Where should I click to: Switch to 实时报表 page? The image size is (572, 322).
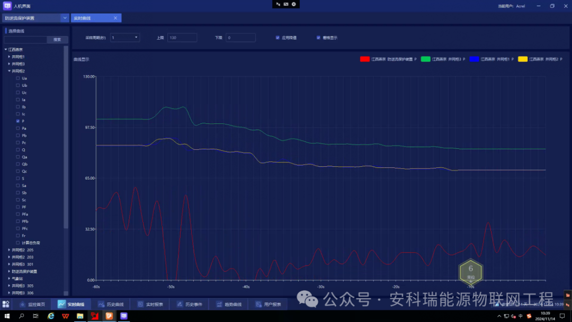click(x=150, y=304)
